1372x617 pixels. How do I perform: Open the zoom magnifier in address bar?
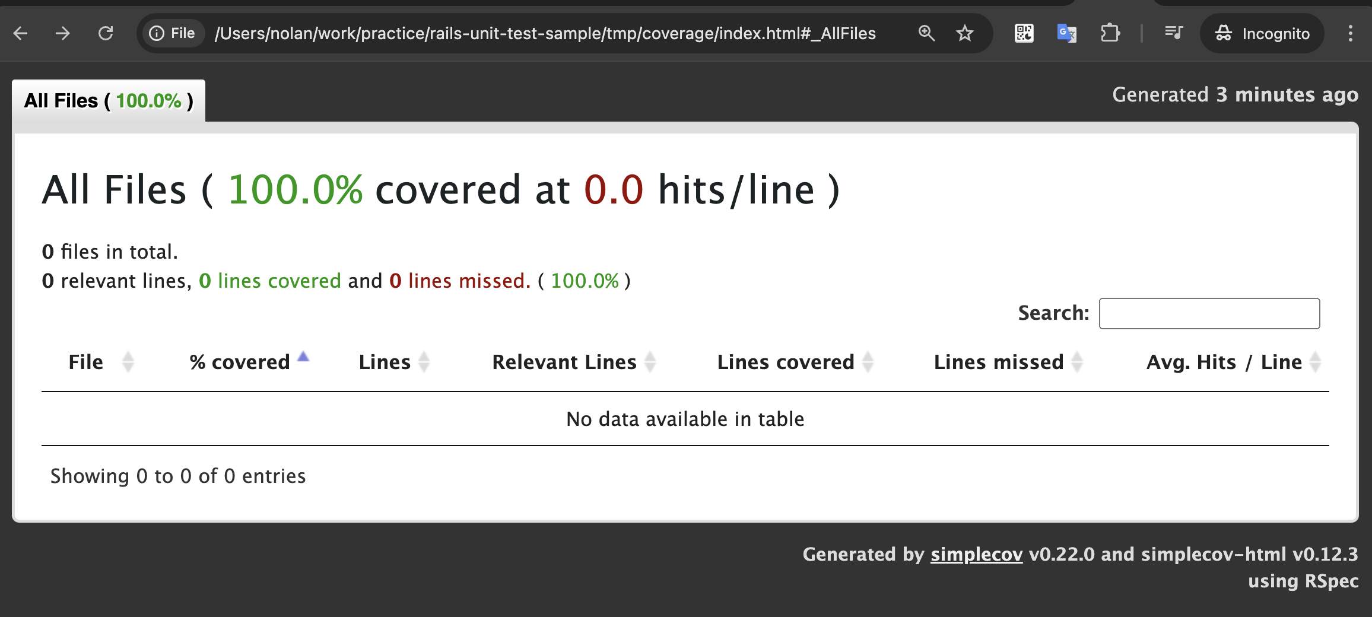tap(926, 33)
